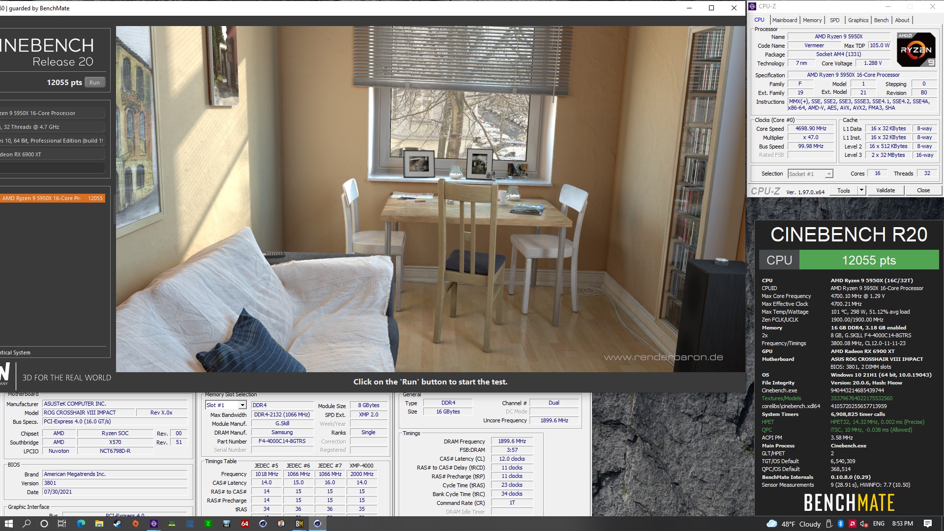Viewport: 944px width, 531px height.
Task: Open Task View on taskbar
Action: coord(62,524)
